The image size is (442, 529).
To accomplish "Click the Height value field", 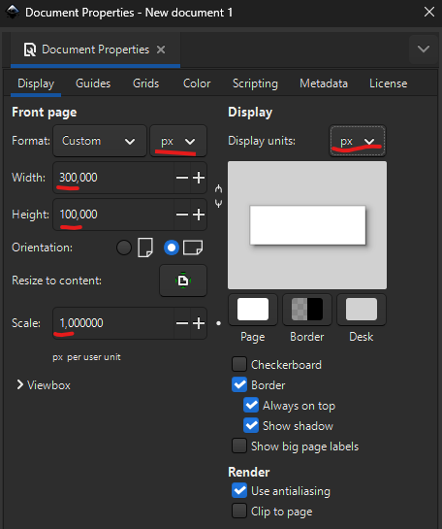I will (113, 215).
